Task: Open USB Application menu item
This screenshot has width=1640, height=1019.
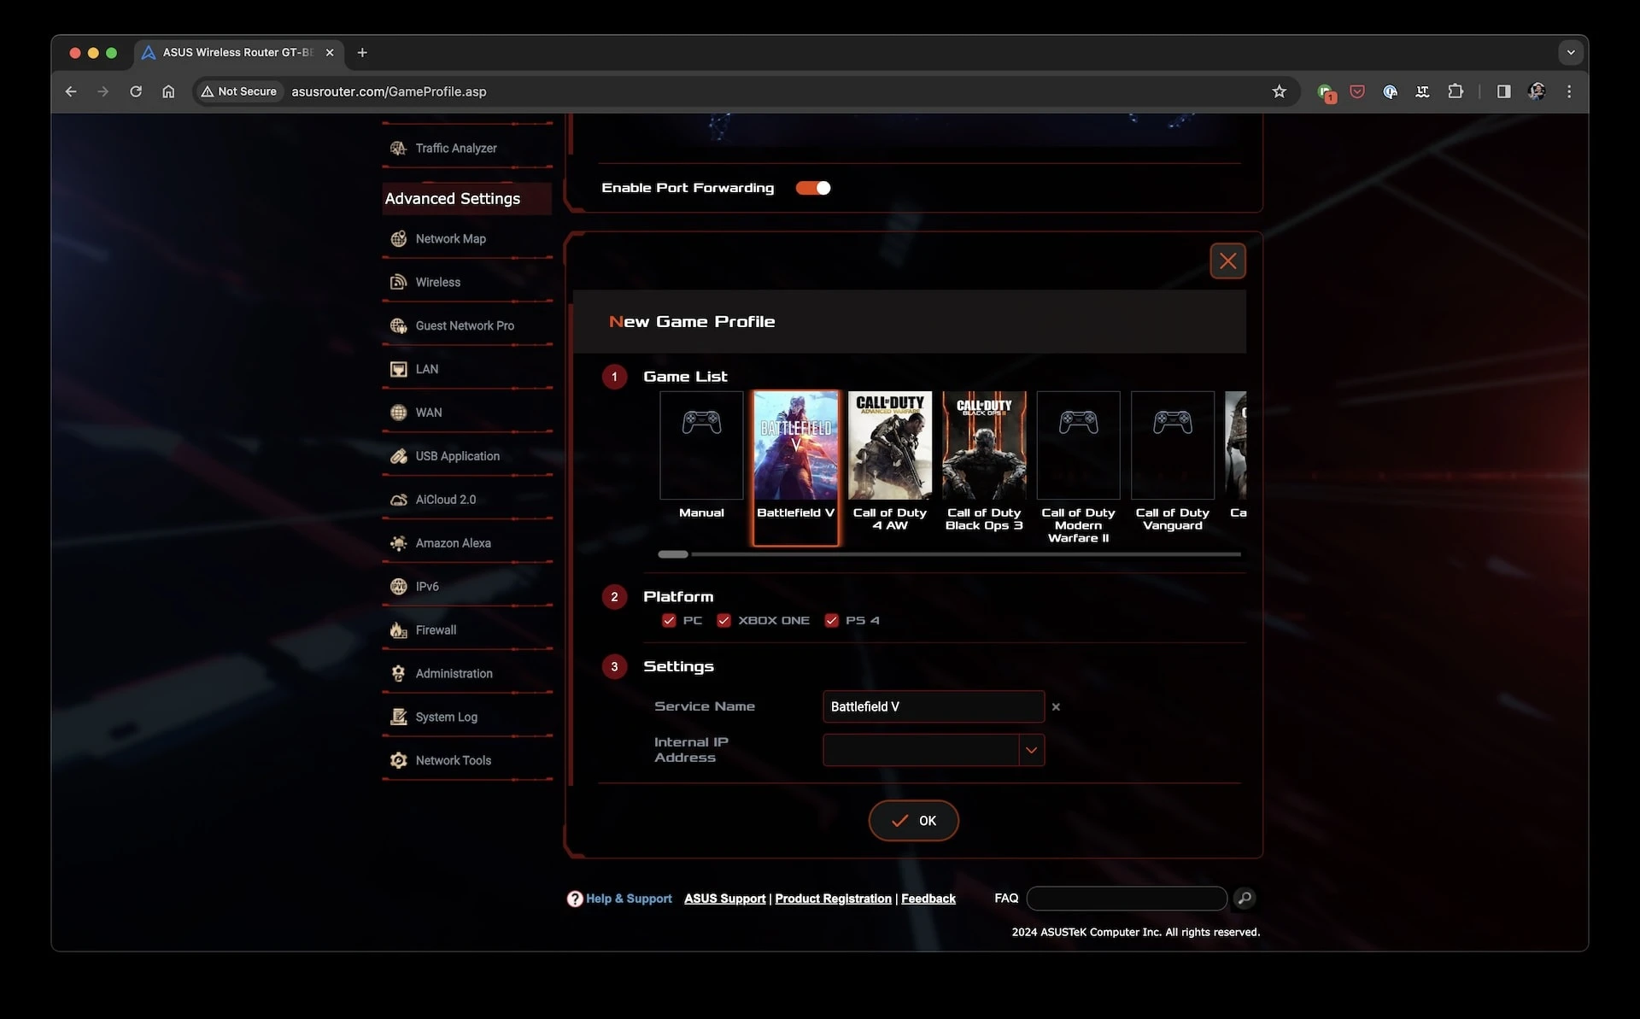Action: click(466, 457)
